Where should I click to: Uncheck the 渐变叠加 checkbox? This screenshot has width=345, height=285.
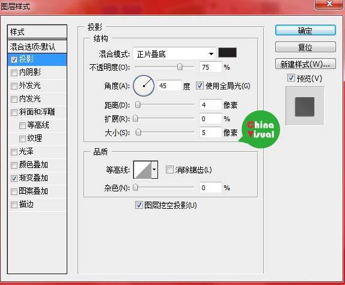coord(14,179)
